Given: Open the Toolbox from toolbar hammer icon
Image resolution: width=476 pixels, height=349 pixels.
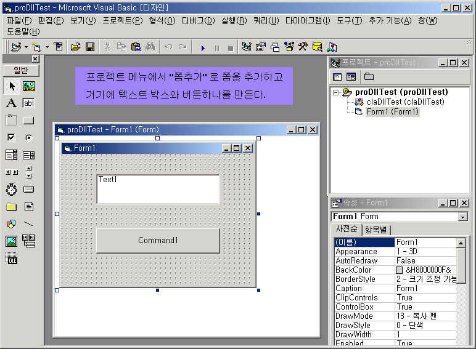Looking at the screenshot, I should pos(303,47).
